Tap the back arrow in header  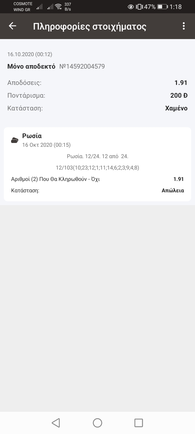(12, 26)
